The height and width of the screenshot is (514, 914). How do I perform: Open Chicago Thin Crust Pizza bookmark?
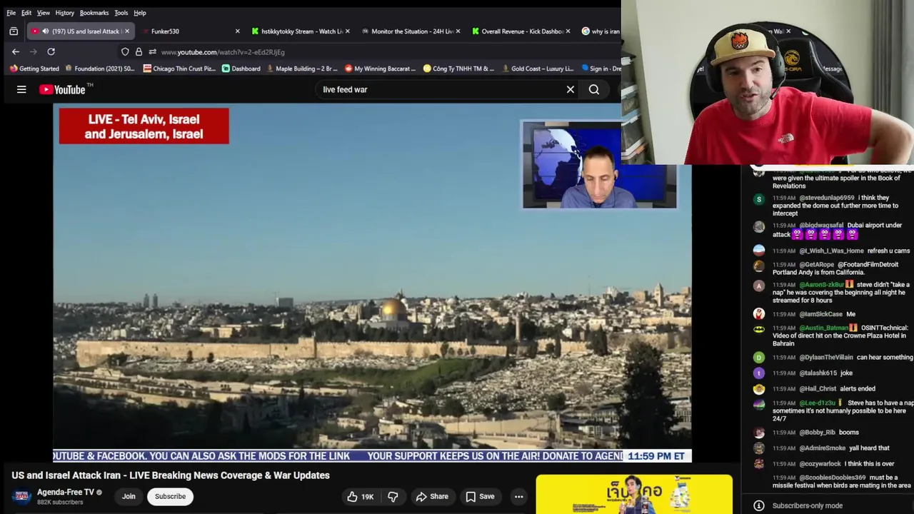[179, 69]
